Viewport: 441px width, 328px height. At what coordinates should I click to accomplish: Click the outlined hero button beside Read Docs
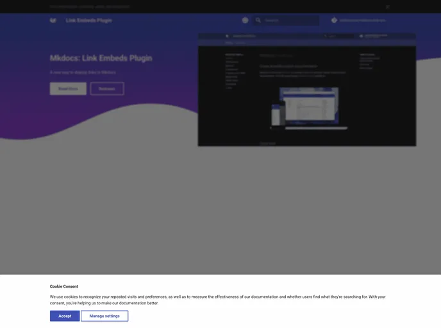(x=107, y=88)
